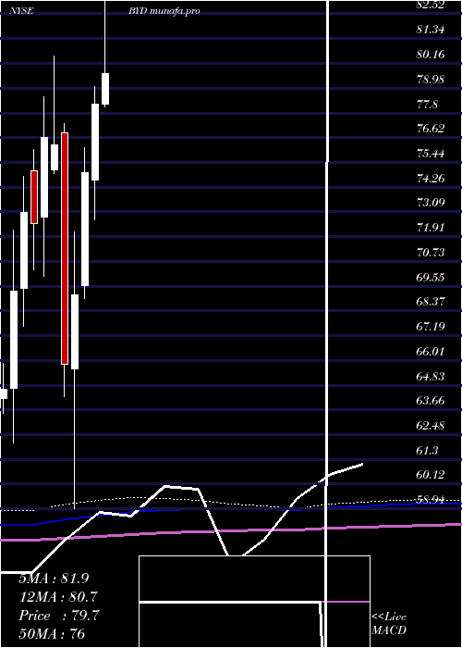
Task: Click the NYSE exchange label
Action: [x=21, y=11]
